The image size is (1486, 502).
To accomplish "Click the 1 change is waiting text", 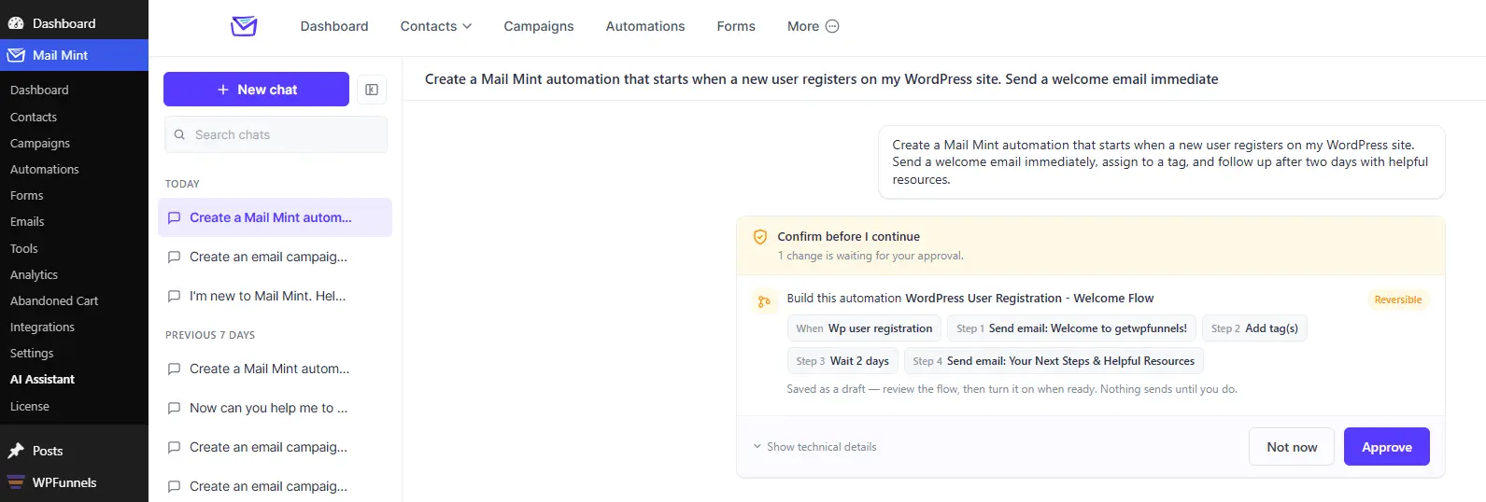I will point(870,256).
